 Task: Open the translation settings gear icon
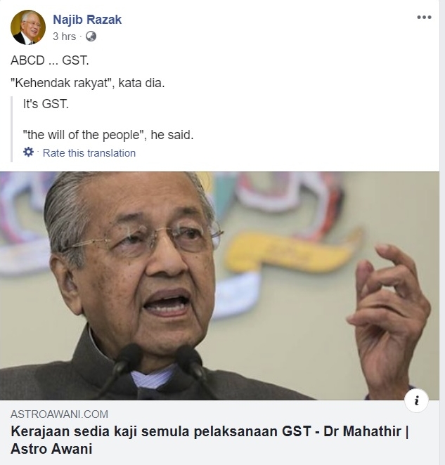point(29,152)
